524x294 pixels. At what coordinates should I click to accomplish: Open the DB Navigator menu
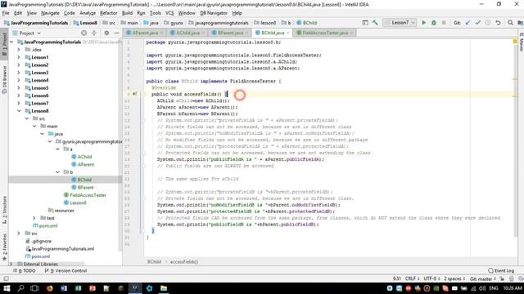[x=214, y=13]
